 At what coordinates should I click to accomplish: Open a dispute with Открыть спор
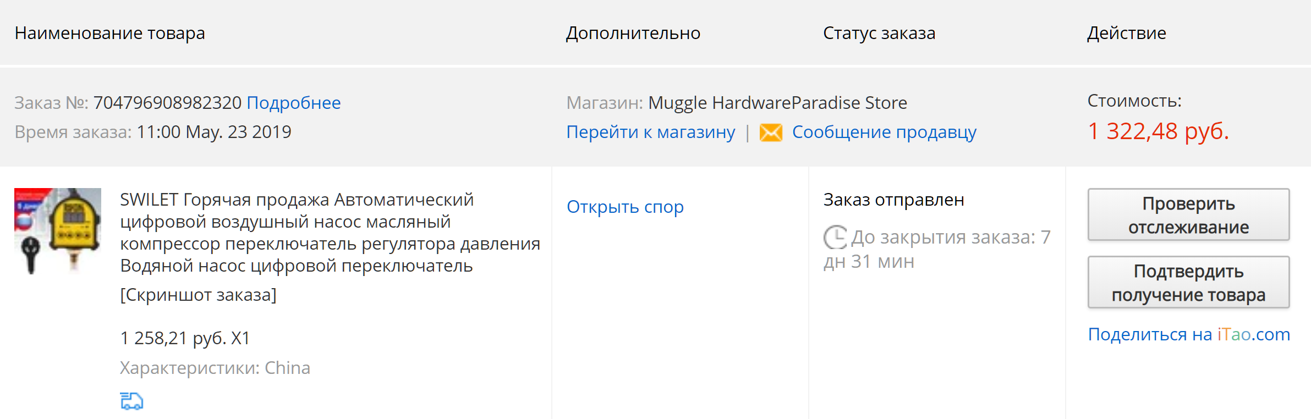coord(625,207)
